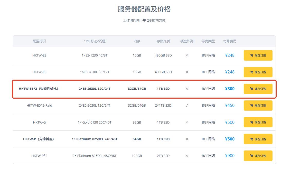Click cart icon in HKTW-P*2 row

[251, 156]
